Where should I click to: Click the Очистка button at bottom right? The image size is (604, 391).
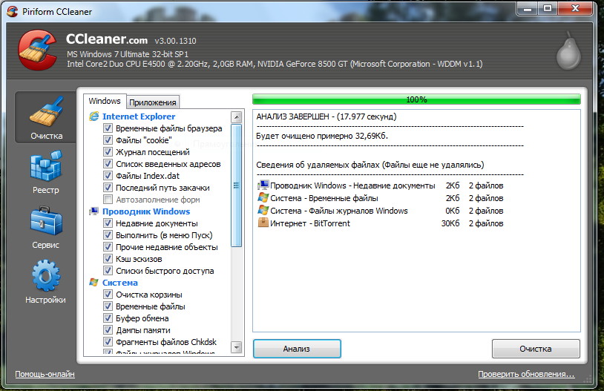coord(536,349)
